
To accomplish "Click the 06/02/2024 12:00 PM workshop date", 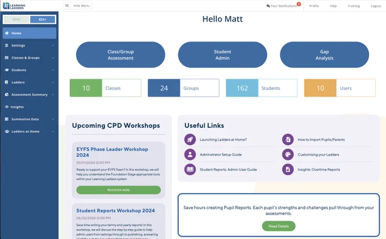I will coord(93,218).
